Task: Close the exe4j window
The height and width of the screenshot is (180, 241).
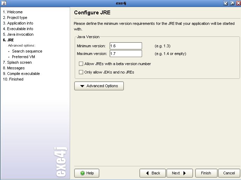Action: [x=239, y=3]
